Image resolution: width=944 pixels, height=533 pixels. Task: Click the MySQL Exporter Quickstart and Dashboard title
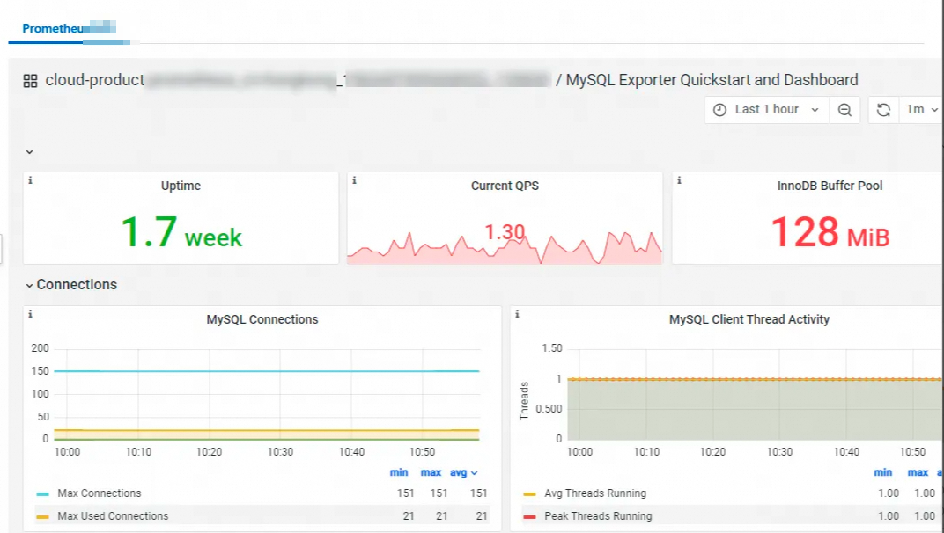[712, 80]
